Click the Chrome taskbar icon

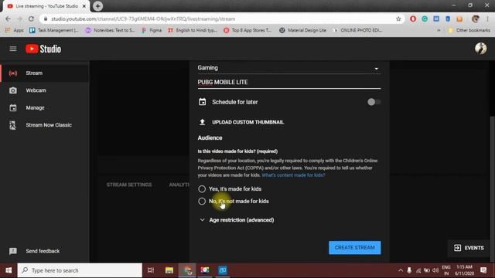[187, 270]
